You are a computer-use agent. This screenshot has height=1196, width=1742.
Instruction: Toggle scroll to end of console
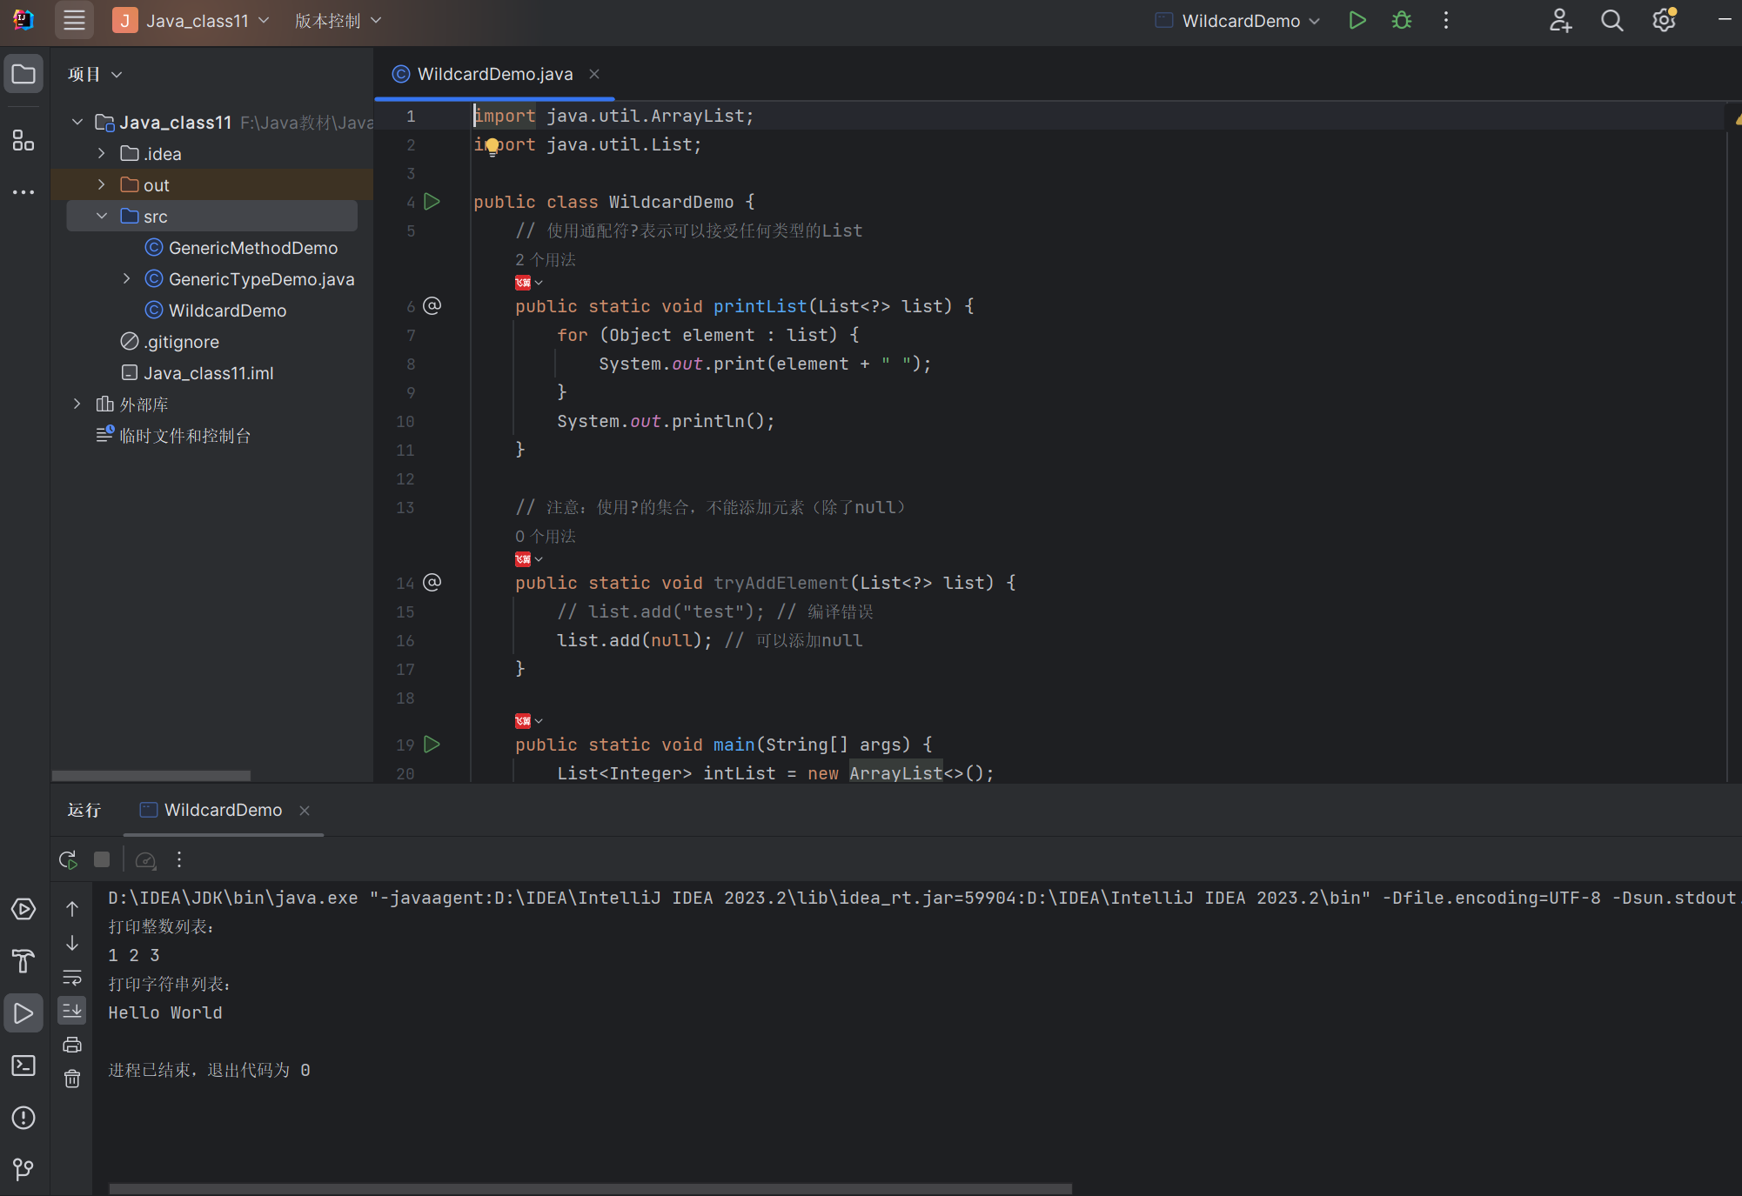click(72, 1011)
